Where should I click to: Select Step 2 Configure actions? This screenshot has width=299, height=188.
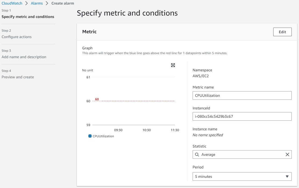pos(17,37)
